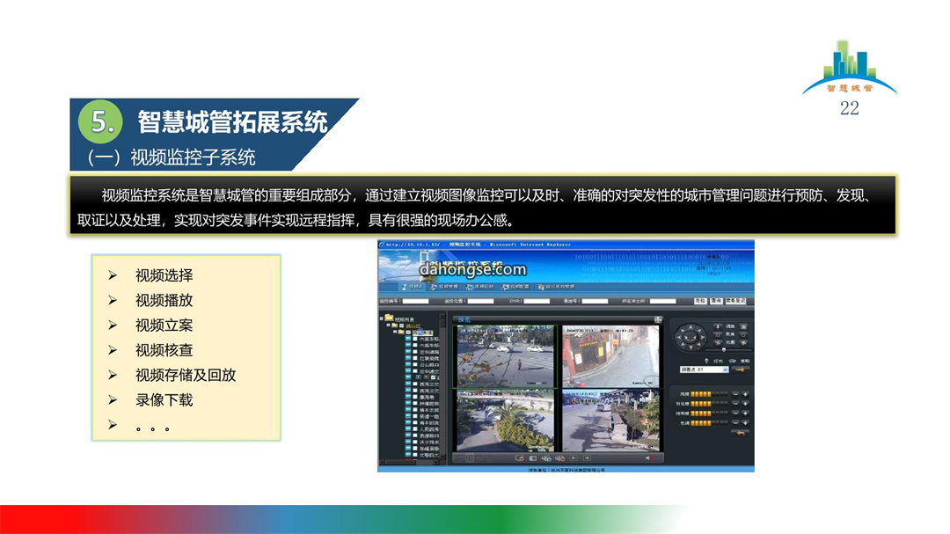Click the slide bullet text 录像下载
Viewport: 950px width, 534px height.
164,400
